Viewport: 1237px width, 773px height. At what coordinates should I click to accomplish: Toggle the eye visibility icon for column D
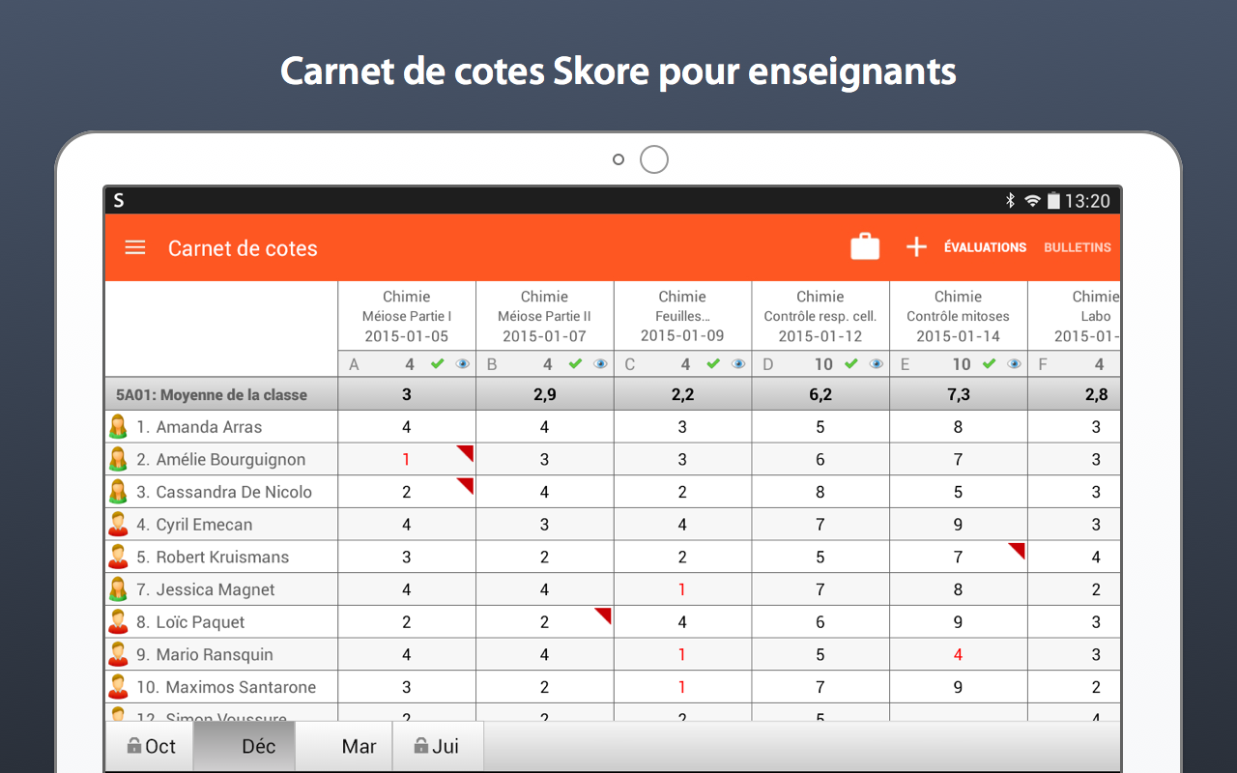pyautogui.click(x=876, y=364)
